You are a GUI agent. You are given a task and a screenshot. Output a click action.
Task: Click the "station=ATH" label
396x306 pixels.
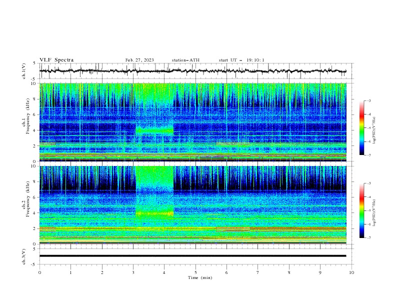[x=185, y=60]
